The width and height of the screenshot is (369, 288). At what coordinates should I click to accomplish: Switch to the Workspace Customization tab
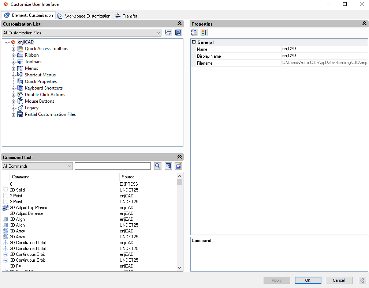[x=84, y=16]
